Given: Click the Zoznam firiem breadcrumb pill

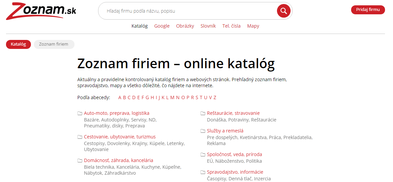Looking at the screenshot, I should point(54,44).
